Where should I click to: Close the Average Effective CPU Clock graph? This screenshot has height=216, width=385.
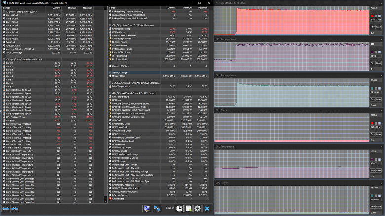point(382,3)
